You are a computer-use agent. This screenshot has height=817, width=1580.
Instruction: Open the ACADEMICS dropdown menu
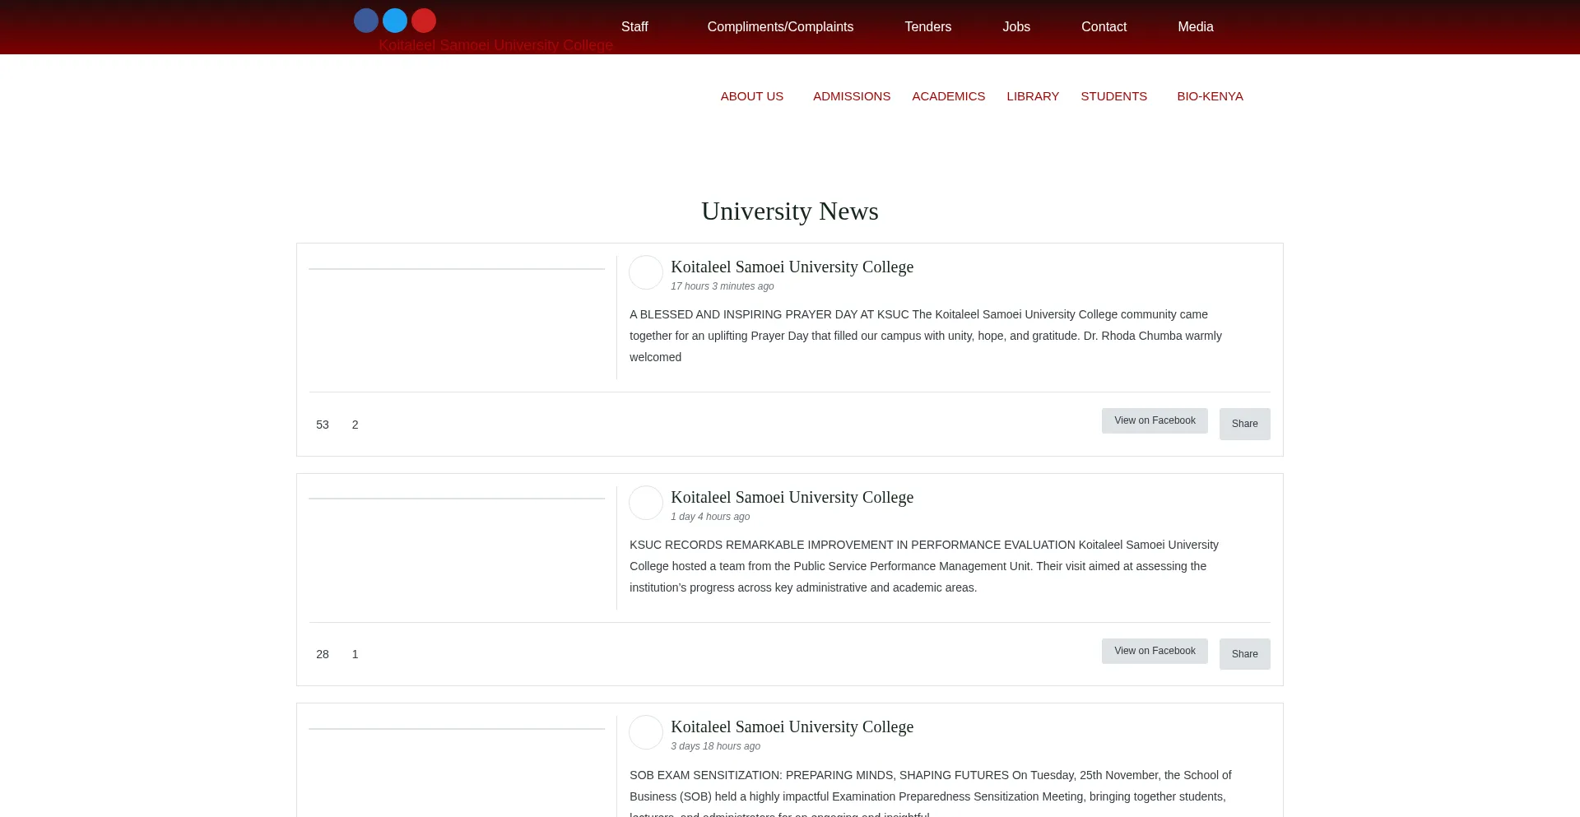click(x=948, y=96)
